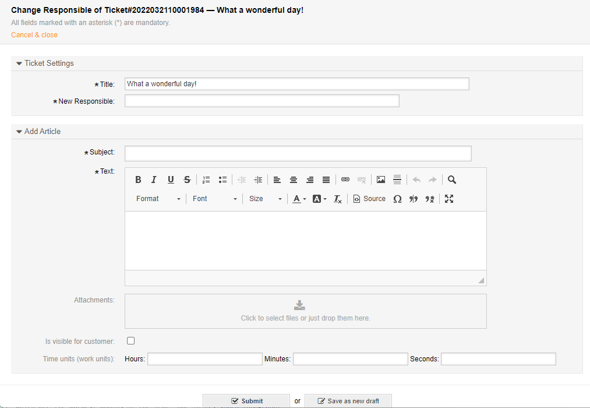Apply italic formatting to text
Screen dimensions: 590x408
click(154, 180)
